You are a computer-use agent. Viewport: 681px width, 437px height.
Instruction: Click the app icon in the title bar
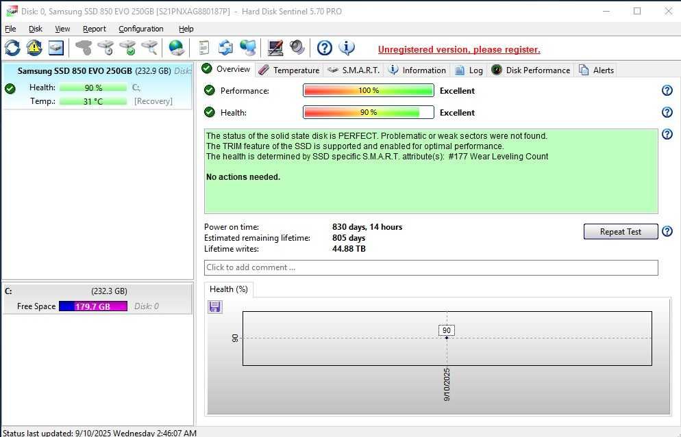point(12,11)
